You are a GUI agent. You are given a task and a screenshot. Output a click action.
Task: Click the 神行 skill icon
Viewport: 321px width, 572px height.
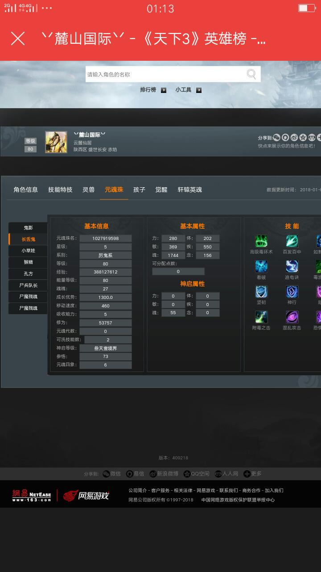click(292, 292)
